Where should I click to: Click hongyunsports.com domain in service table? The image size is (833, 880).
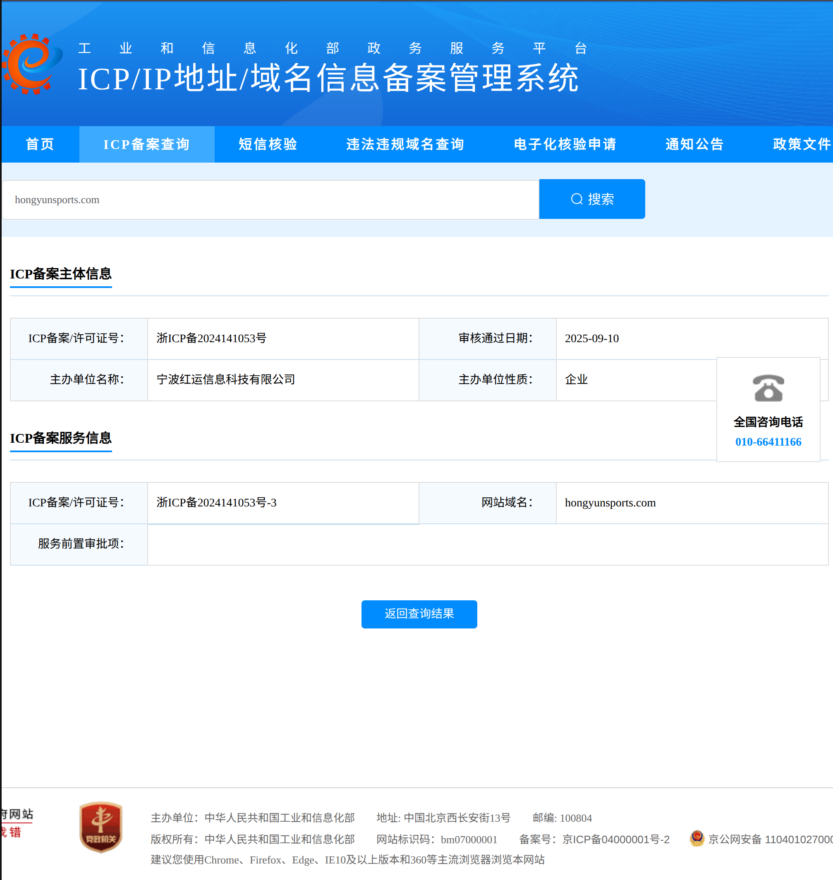[610, 502]
